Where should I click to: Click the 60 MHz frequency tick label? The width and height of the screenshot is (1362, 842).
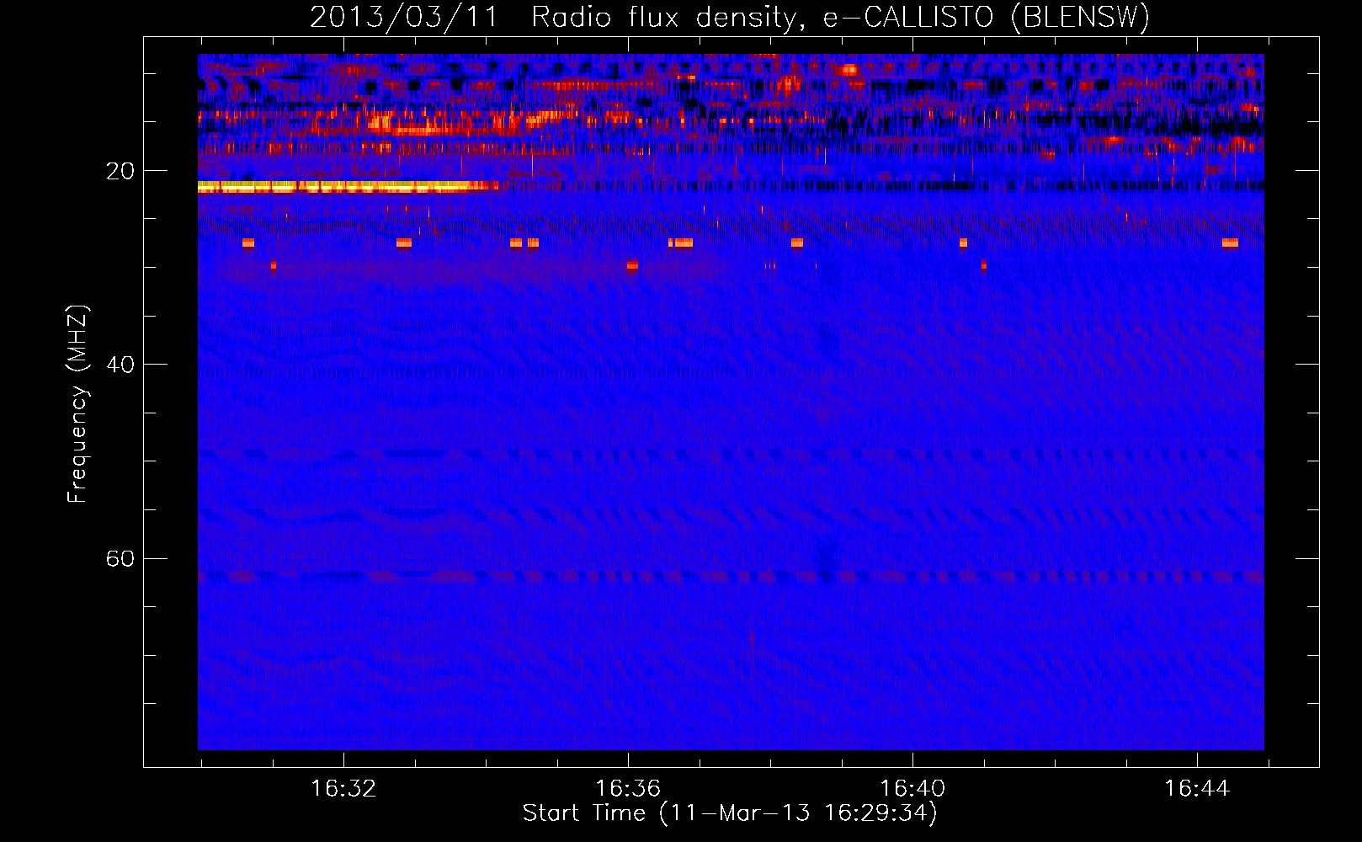[120, 558]
